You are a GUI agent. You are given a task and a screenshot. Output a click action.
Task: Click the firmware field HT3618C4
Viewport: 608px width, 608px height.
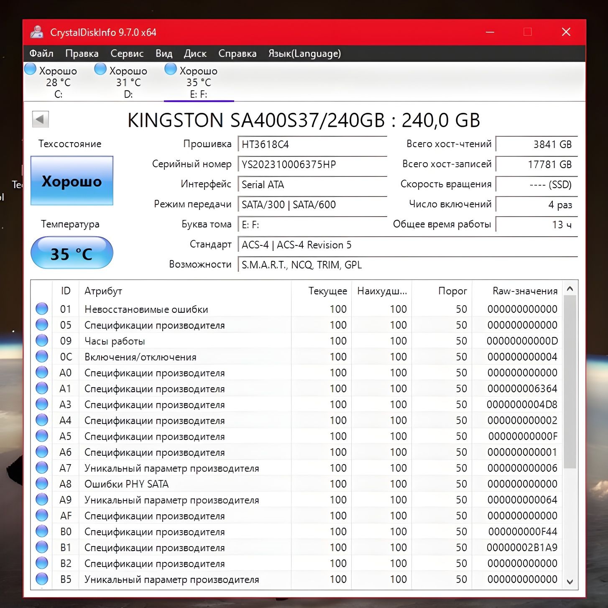[312, 145]
